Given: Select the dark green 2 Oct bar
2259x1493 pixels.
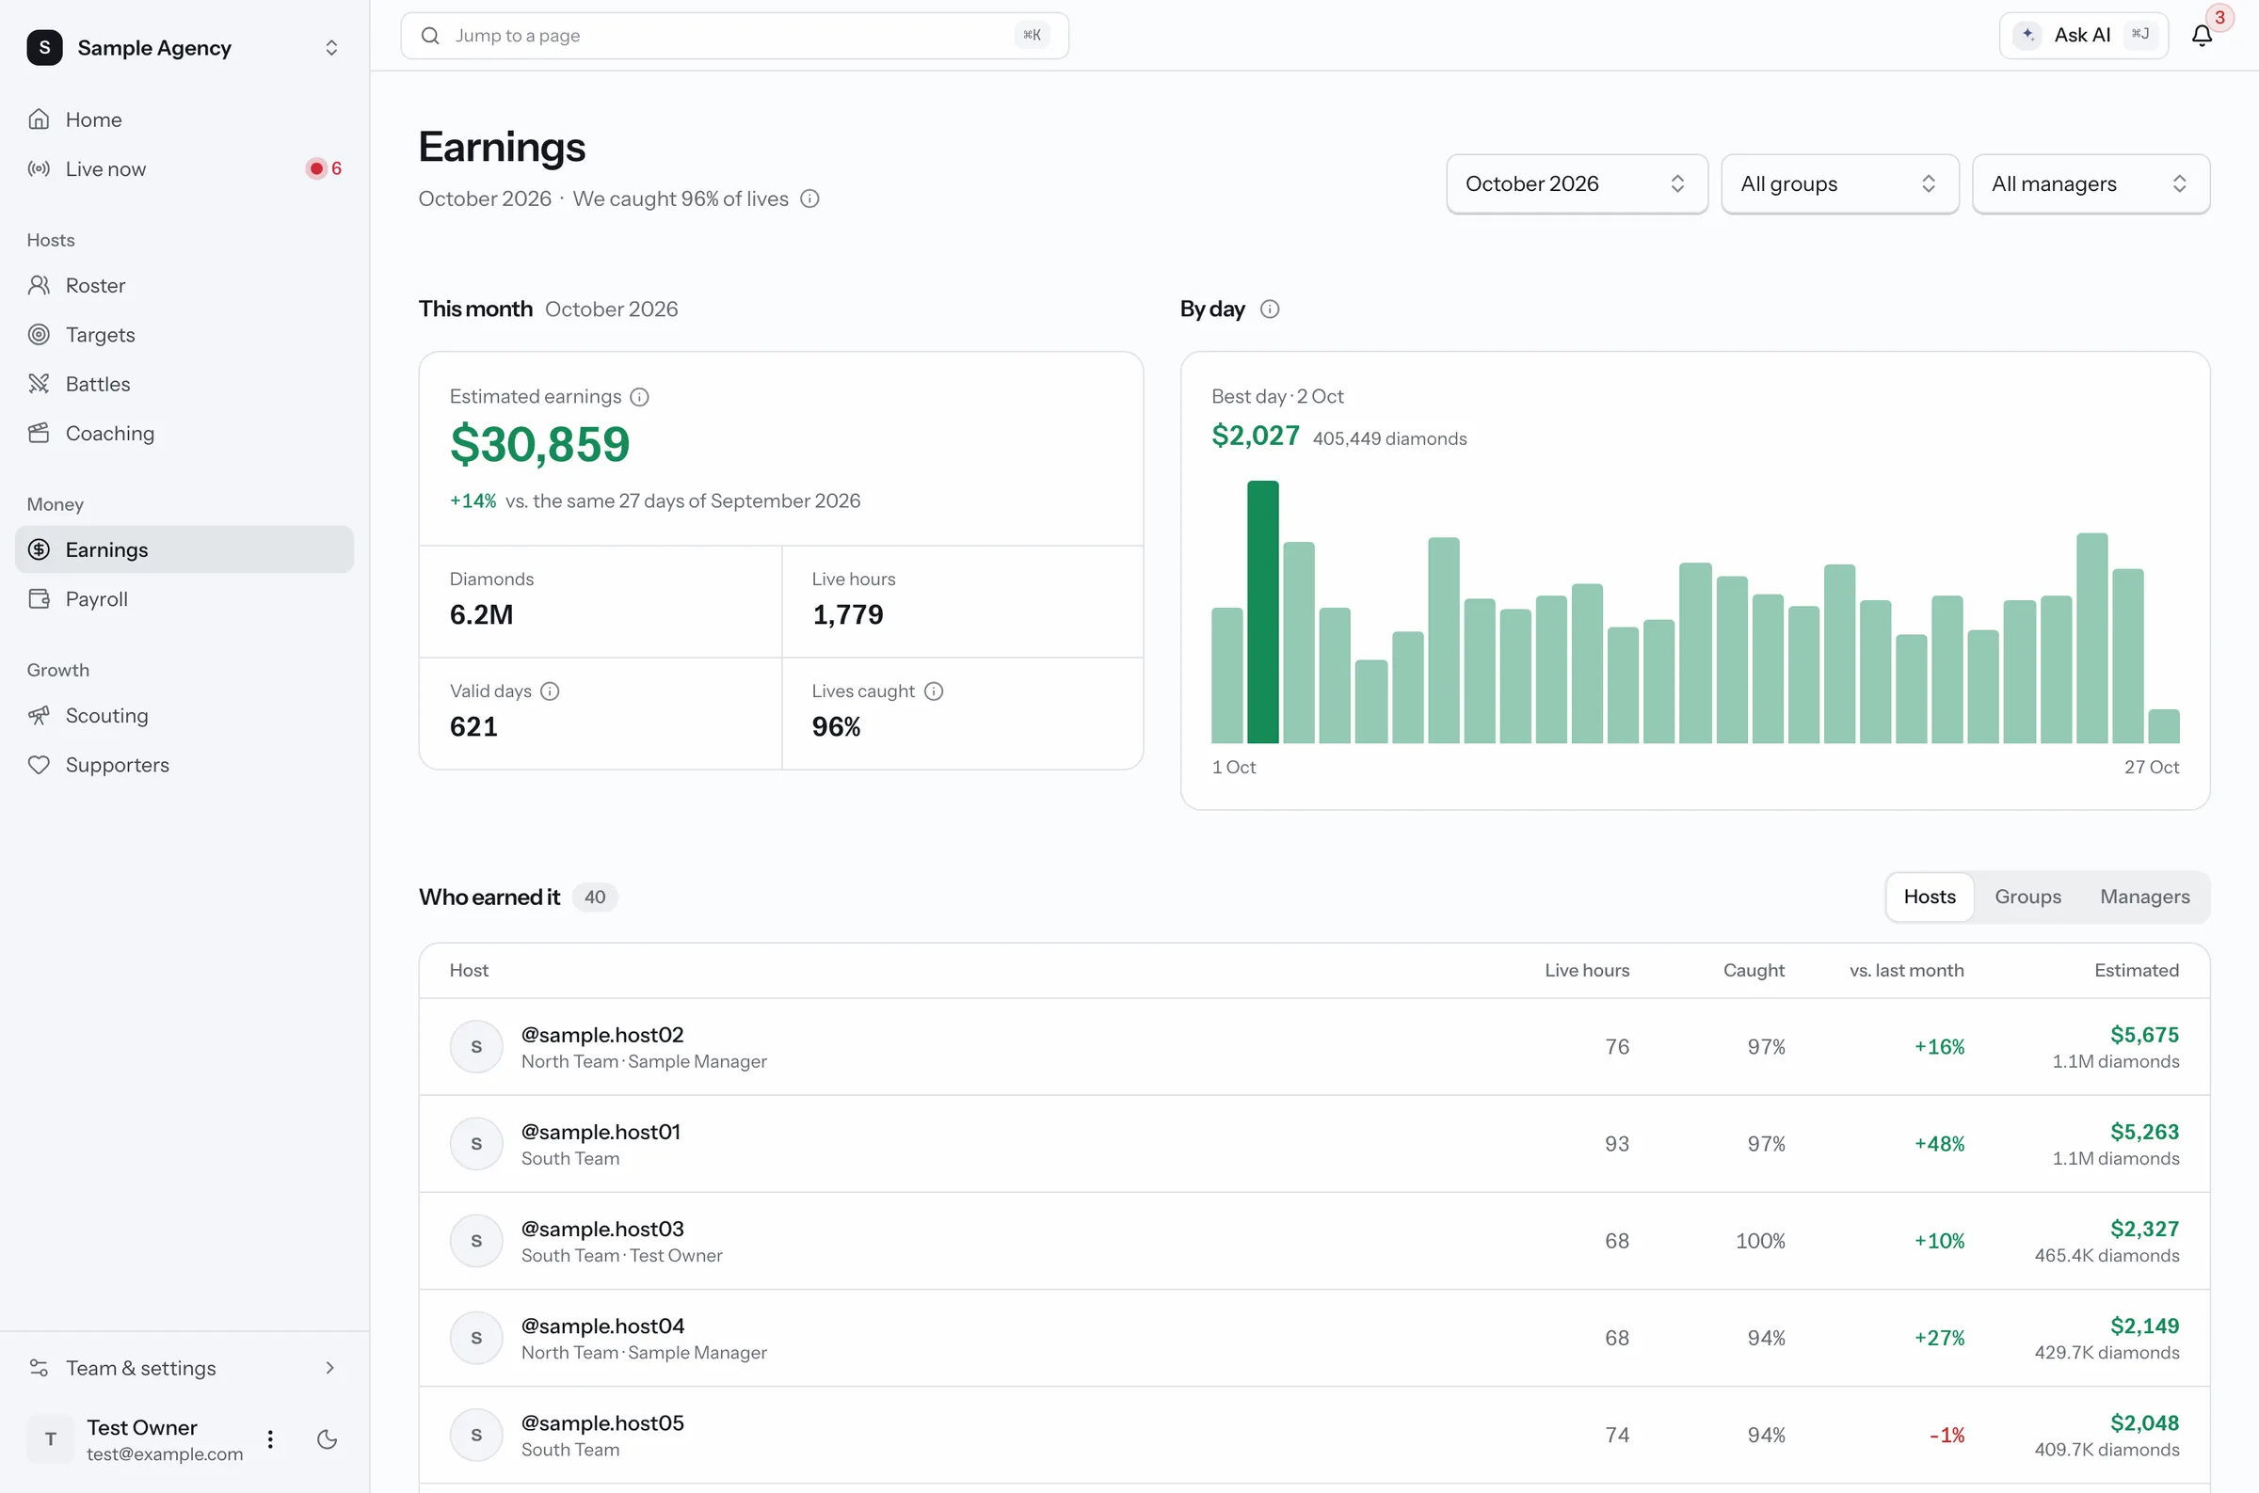Looking at the screenshot, I should click(x=1263, y=612).
